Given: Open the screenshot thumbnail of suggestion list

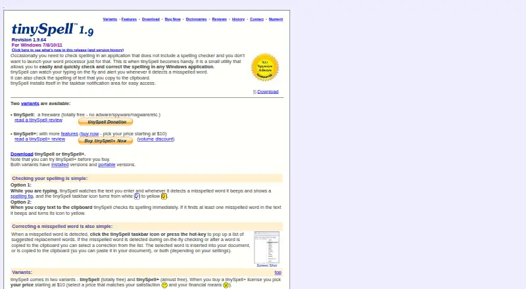Looking at the screenshot, I should (x=267, y=247).
